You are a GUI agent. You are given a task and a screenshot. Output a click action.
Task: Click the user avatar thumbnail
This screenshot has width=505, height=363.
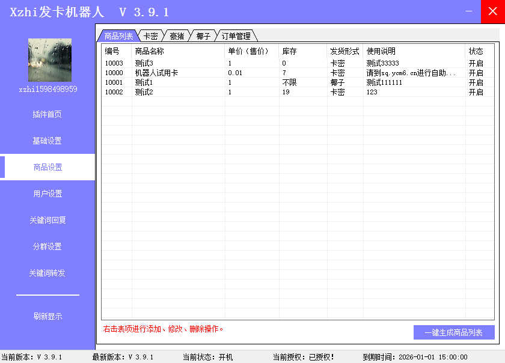[x=50, y=60]
